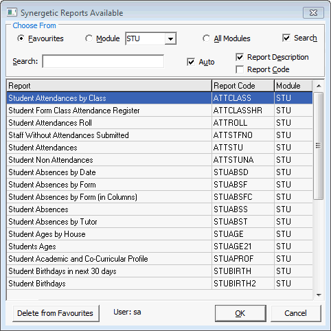Select the report with code STUBIRTH2
Image resolution: width=331 pixels, height=331 pixels.
159,284
